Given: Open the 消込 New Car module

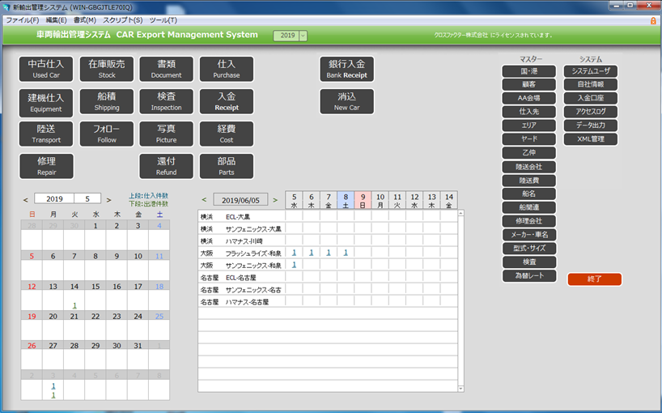Looking at the screenshot, I should coord(346,101).
